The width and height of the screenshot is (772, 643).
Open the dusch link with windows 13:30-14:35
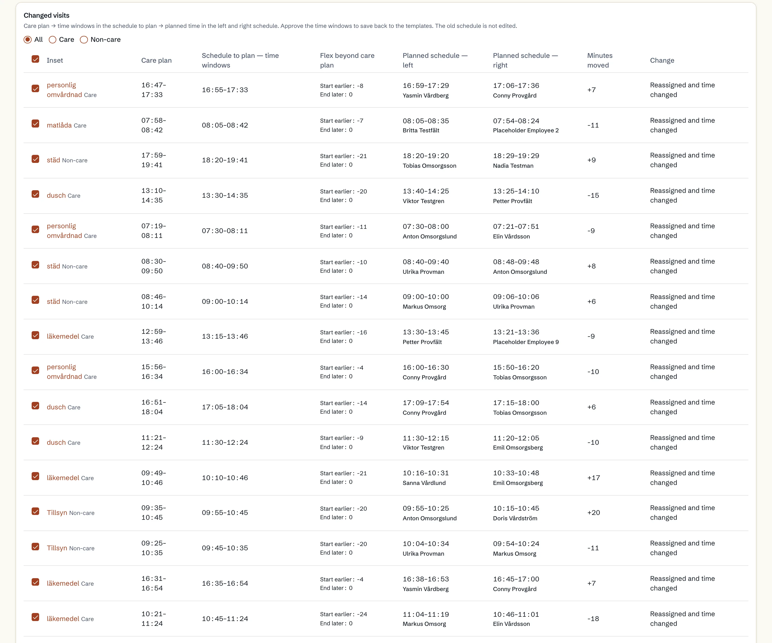[x=56, y=196]
